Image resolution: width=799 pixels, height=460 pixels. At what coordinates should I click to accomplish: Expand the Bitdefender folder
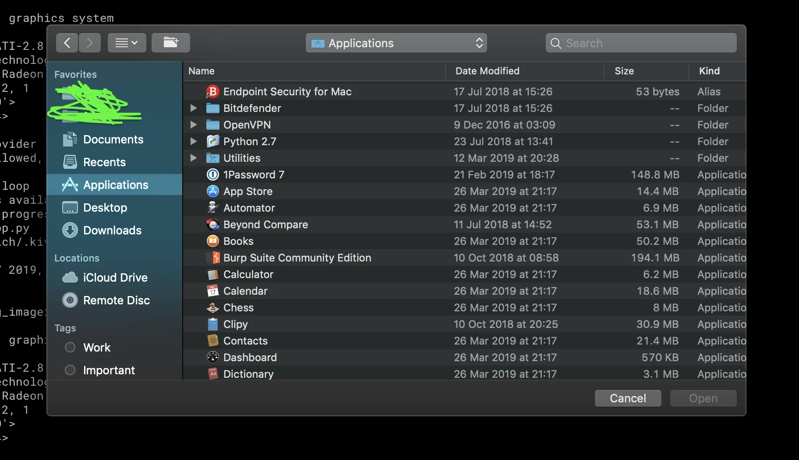pyautogui.click(x=193, y=108)
